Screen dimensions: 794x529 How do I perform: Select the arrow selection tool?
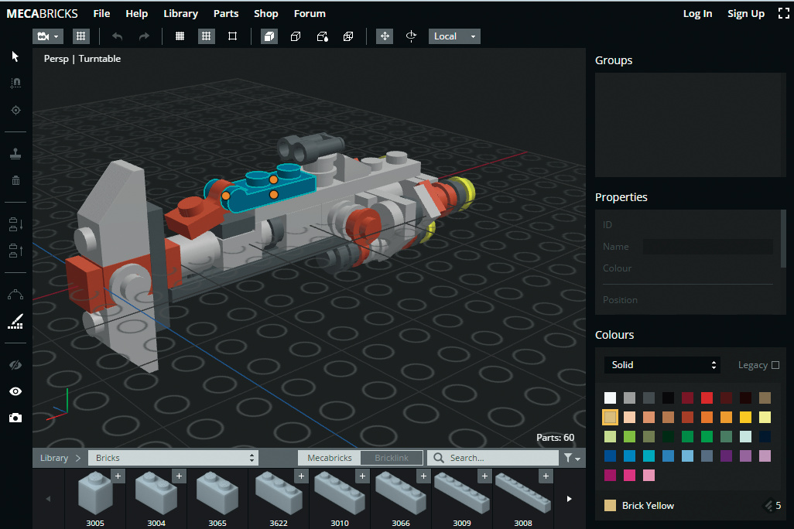point(15,56)
